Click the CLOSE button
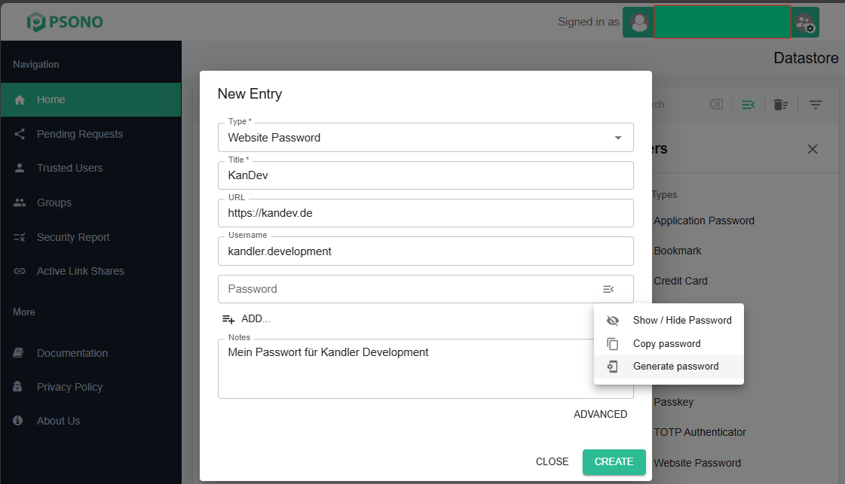Image resolution: width=845 pixels, height=484 pixels. [x=552, y=461]
